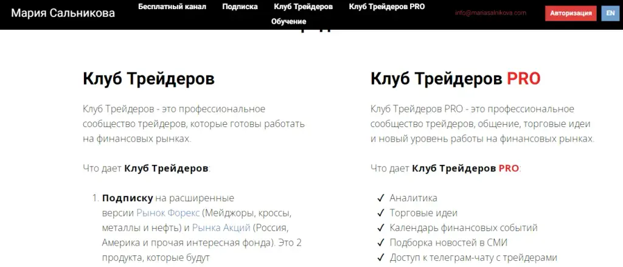Go to Обучение menu item
Screen dimensions: 623x267
click(288, 21)
